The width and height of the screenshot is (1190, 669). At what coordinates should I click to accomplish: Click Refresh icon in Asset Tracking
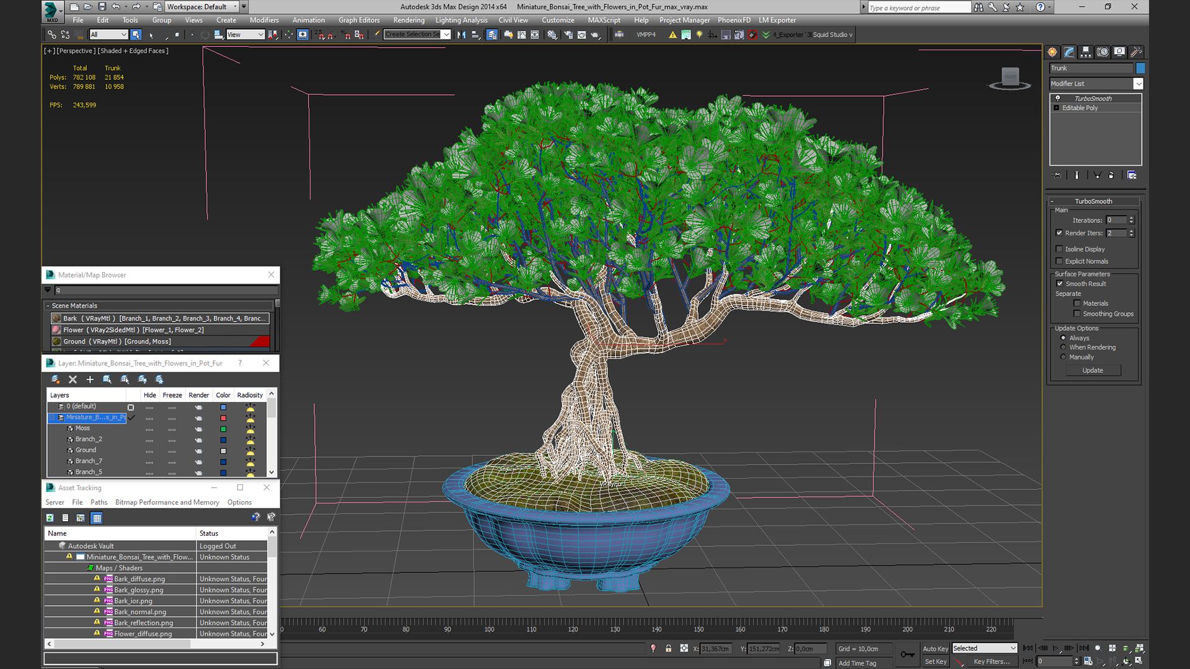pos(50,518)
